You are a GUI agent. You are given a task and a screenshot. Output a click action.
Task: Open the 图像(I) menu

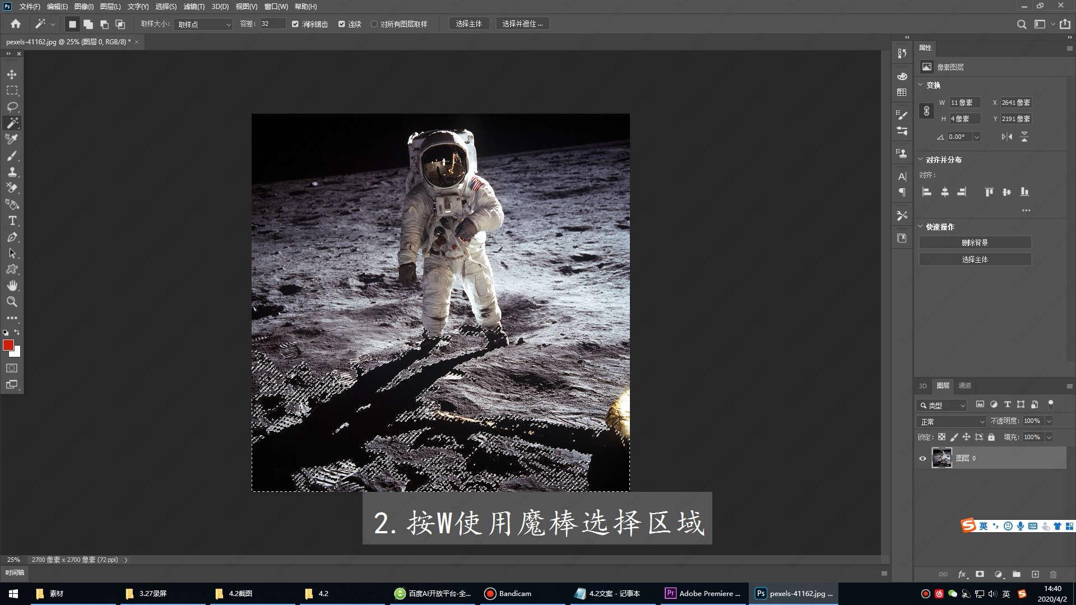pyautogui.click(x=84, y=7)
